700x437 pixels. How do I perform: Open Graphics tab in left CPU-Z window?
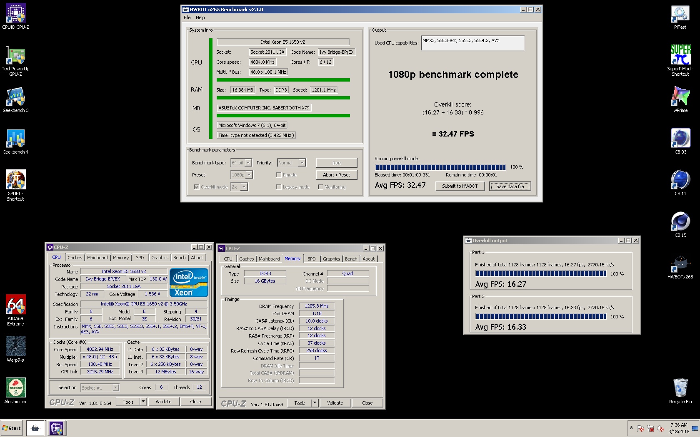(x=160, y=258)
